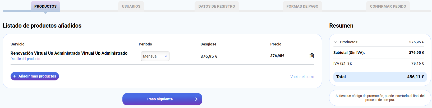Image resolution: width=432 pixels, height=108 pixels.
Task: Go to the USUARIOS step tab
Action: tap(131, 6)
